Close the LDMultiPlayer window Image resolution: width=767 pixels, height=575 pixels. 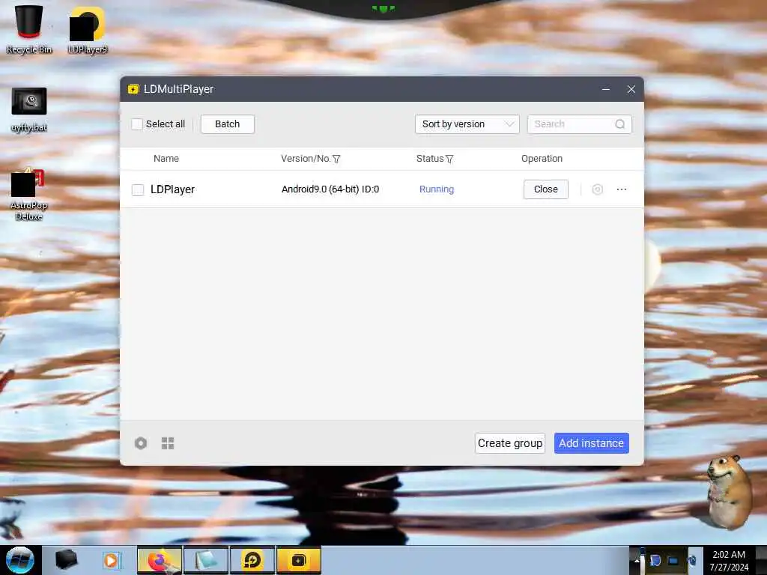tap(631, 90)
